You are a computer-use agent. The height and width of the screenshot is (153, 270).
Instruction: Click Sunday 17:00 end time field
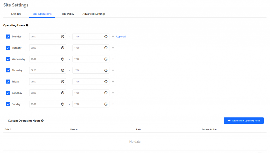pos(91,104)
